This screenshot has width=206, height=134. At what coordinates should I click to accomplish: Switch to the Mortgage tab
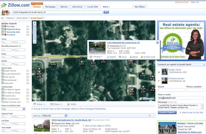[x=50, y=7]
